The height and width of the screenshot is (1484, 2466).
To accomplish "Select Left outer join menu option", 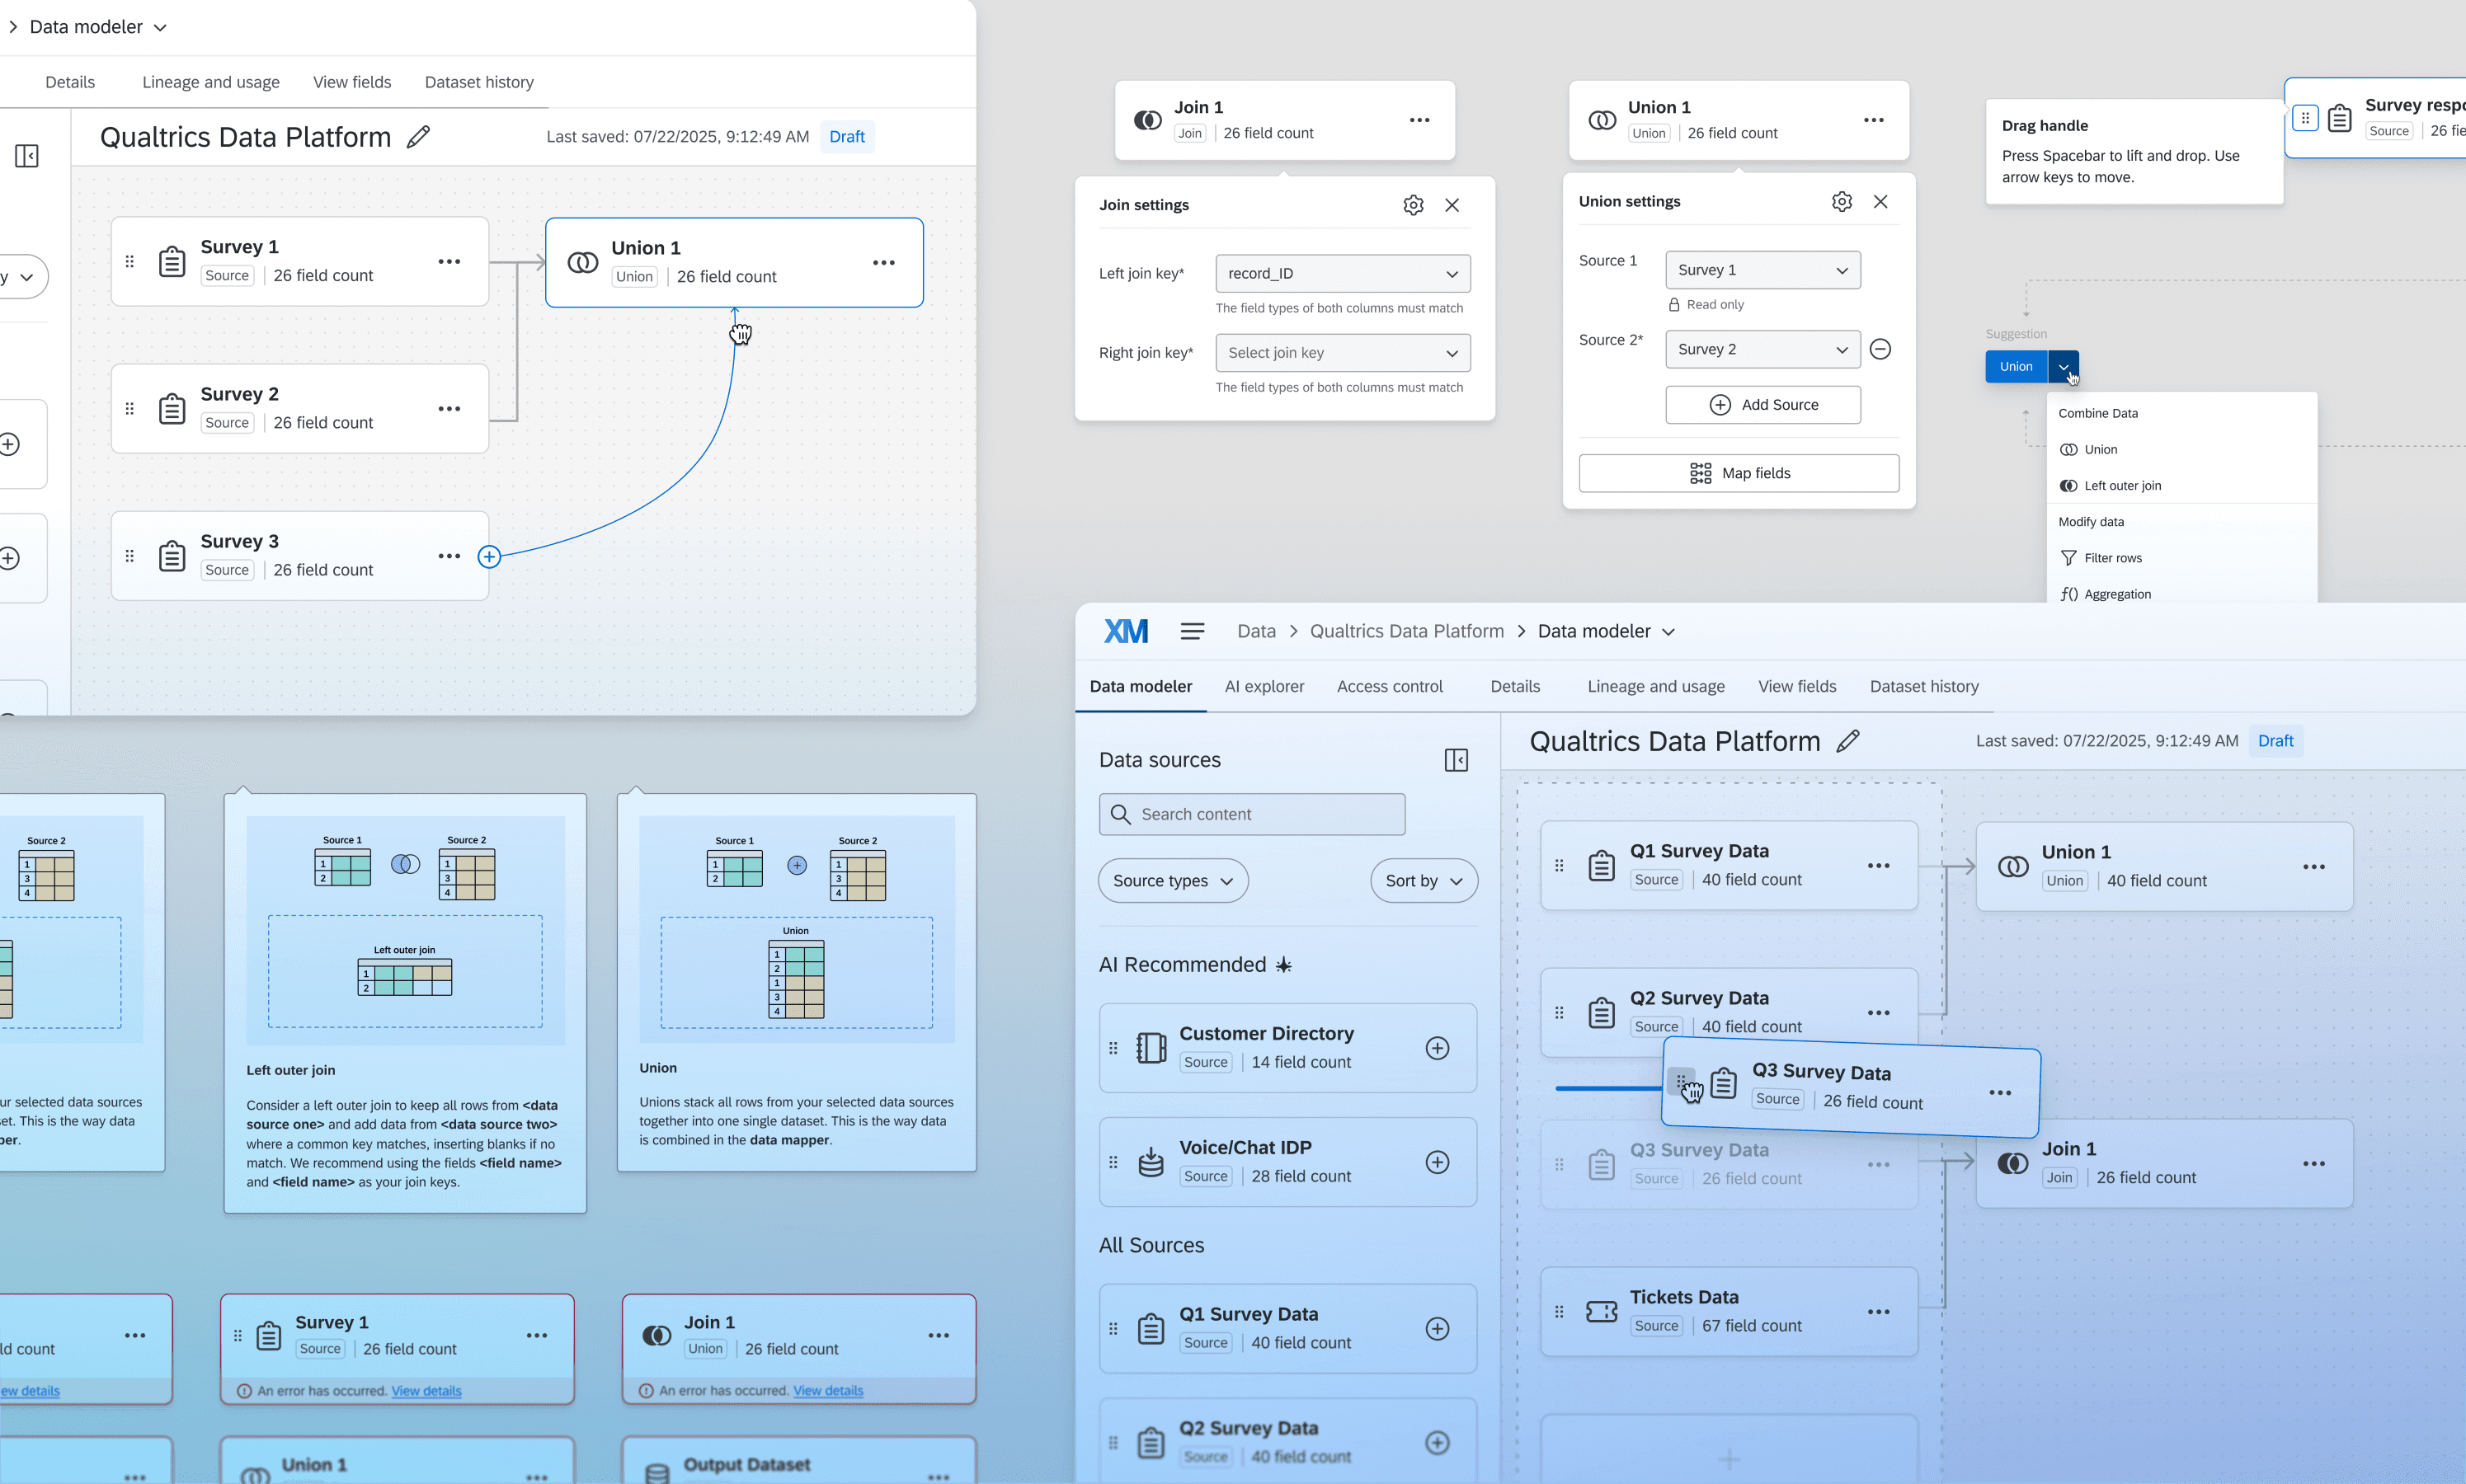I will 2121,486.
